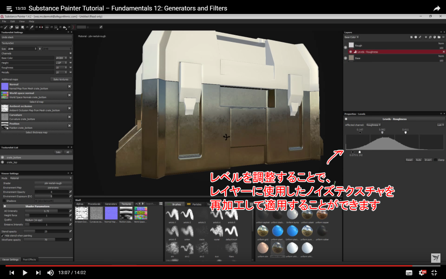Remove the Roughness channel
The width and height of the screenshot is (446, 279).
pyautogui.click(x=70, y=67)
